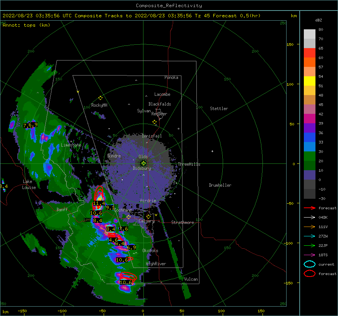
Task: Click the radar site marker at Olds
Action: (143, 163)
